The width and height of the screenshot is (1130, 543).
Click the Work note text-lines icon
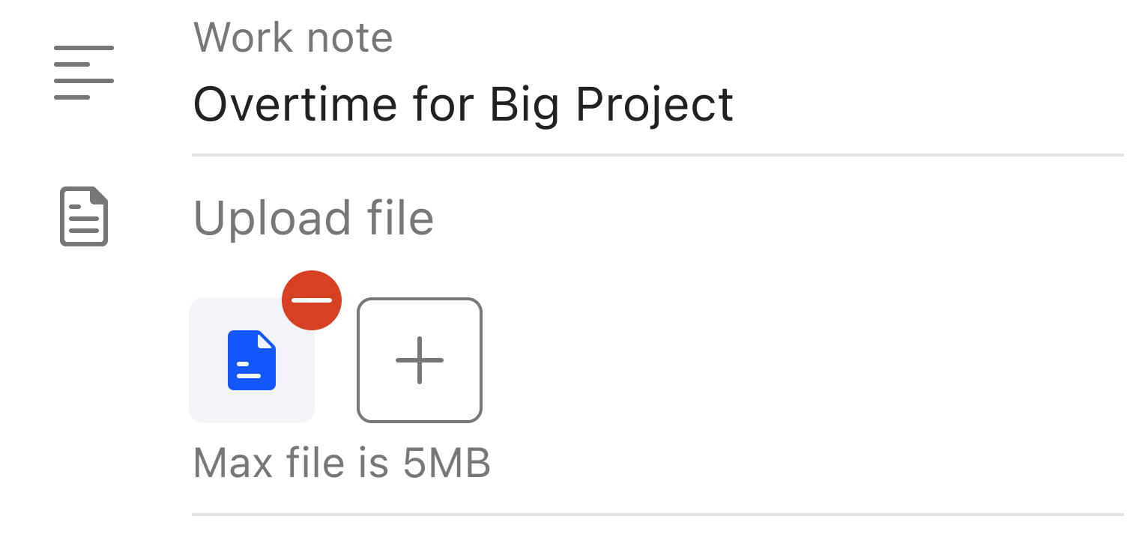(84, 73)
